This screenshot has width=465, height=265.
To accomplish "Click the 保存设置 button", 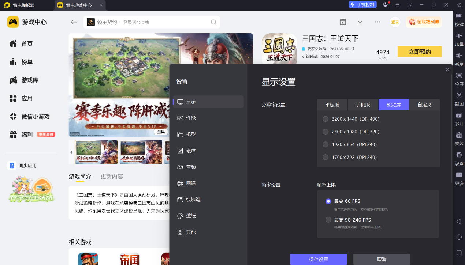I will [x=319, y=259].
